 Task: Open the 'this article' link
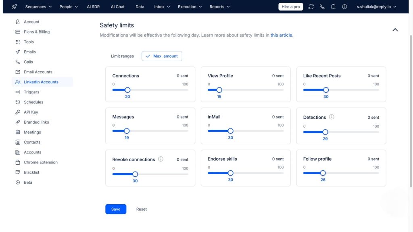tap(281, 35)
